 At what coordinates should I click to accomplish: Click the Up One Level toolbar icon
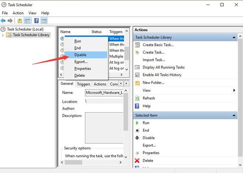(x=20, y=21)
